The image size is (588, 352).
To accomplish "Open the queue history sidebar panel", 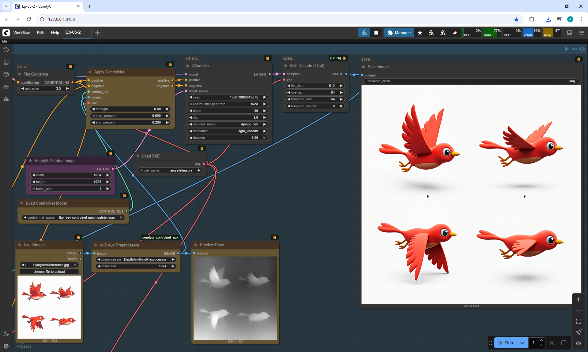I will click(x=6, y=50).
